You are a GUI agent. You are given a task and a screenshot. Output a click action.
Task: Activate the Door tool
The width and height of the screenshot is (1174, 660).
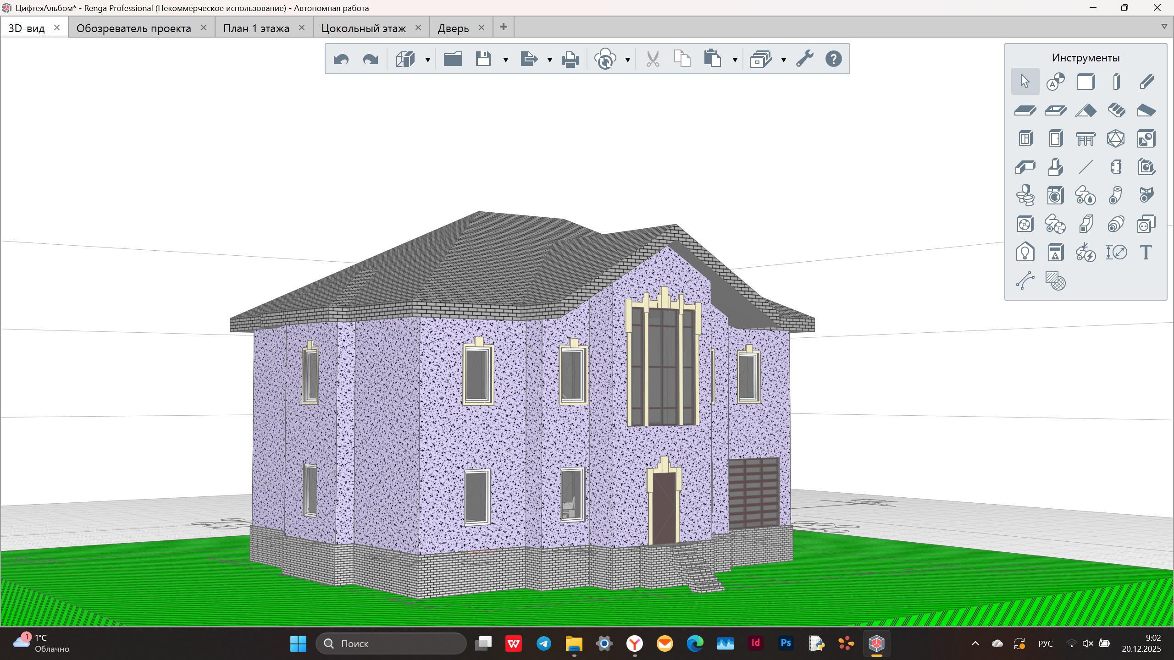point(1055,138)
